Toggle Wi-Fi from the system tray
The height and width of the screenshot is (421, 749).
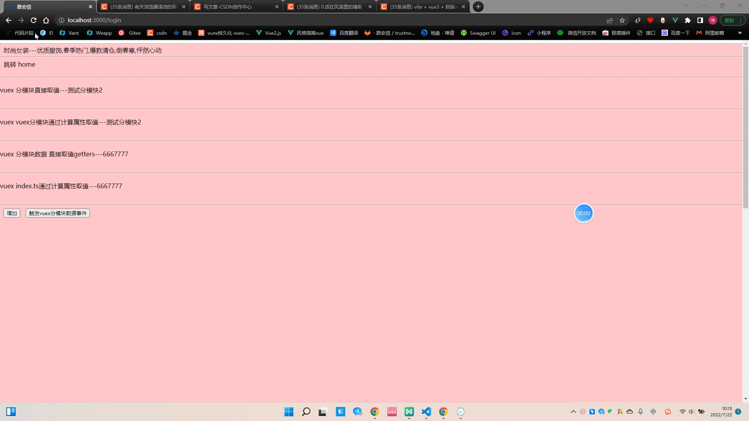(x=682, y=411)
